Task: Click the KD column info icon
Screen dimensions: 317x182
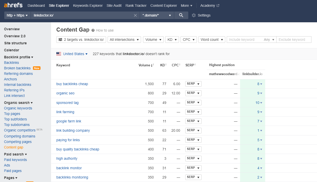Action: [x=166, y=65]
